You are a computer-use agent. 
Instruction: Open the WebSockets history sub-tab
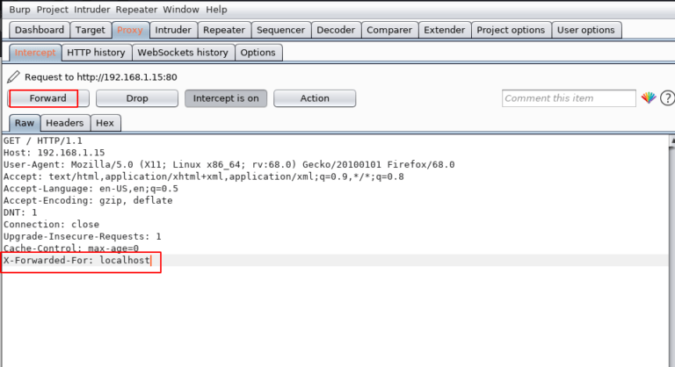(x=182, y=53)
